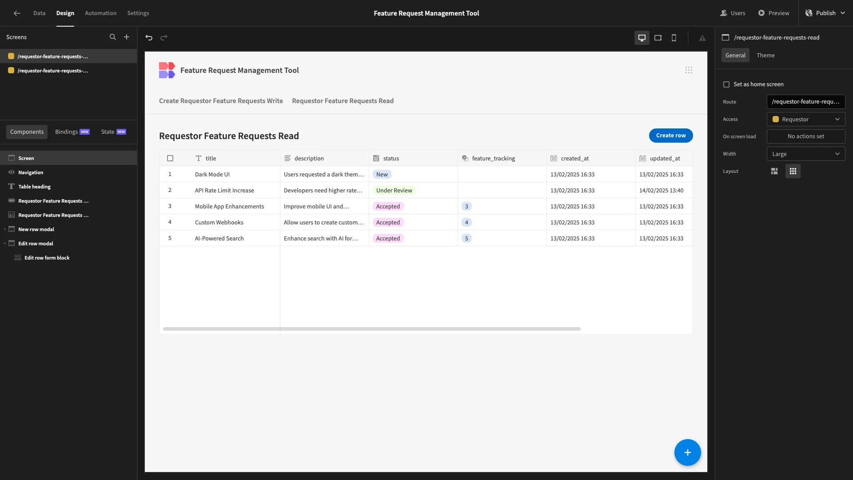The width and height of the screenshot is (853, 480).
Task: Undo the last change
Action: pos(149,38)
